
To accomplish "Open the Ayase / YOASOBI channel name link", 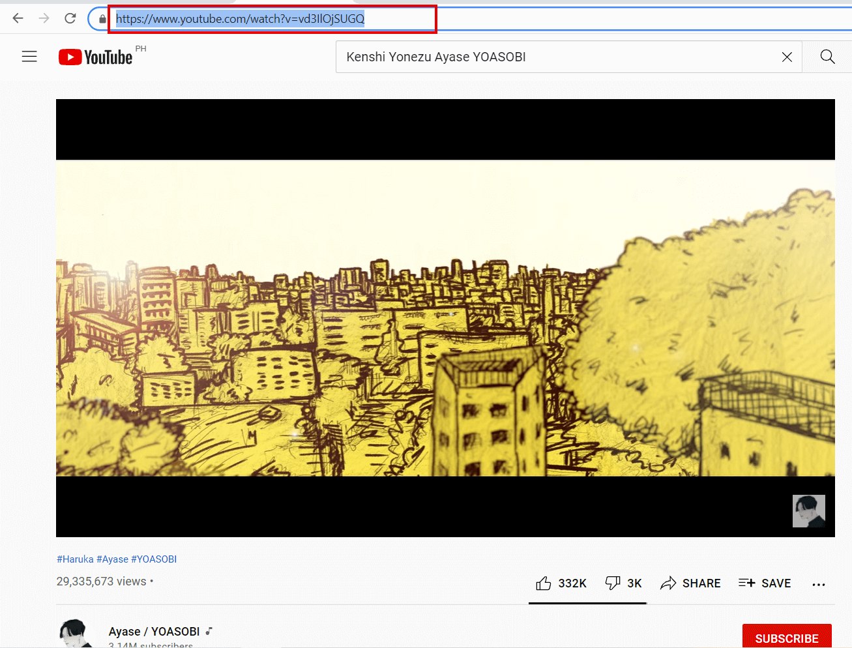I will [154, 631].
